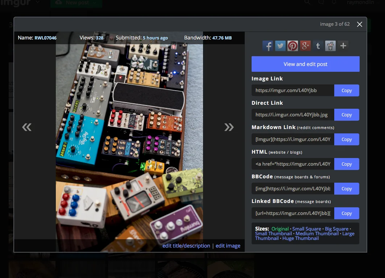Open the Original size link
Viewport: 385px width, 278px height.
(x=280, y=229)
